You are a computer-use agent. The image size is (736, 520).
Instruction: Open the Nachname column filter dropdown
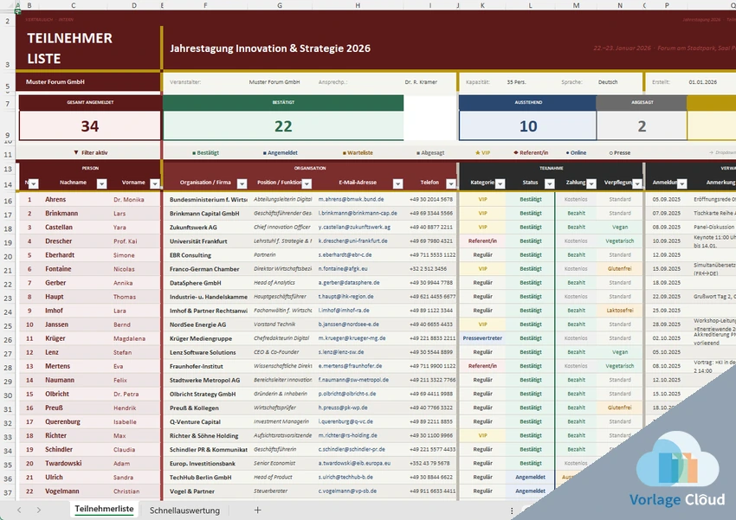point(101,183)
